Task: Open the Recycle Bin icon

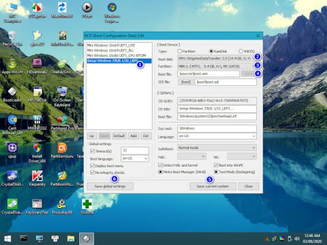Action: click(x=12, y=39)
